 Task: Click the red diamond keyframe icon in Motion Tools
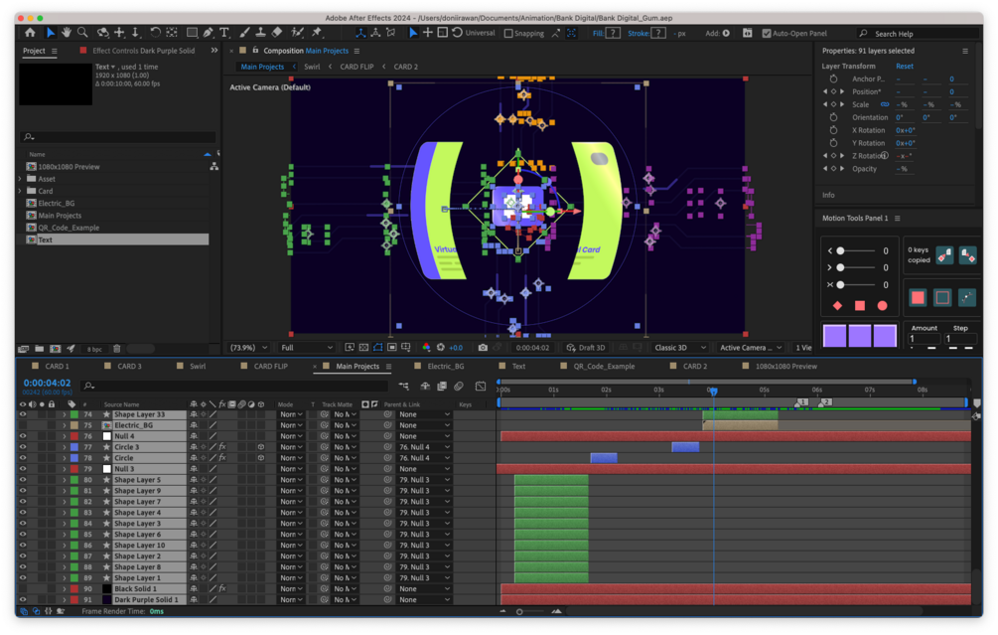[837, 306]
